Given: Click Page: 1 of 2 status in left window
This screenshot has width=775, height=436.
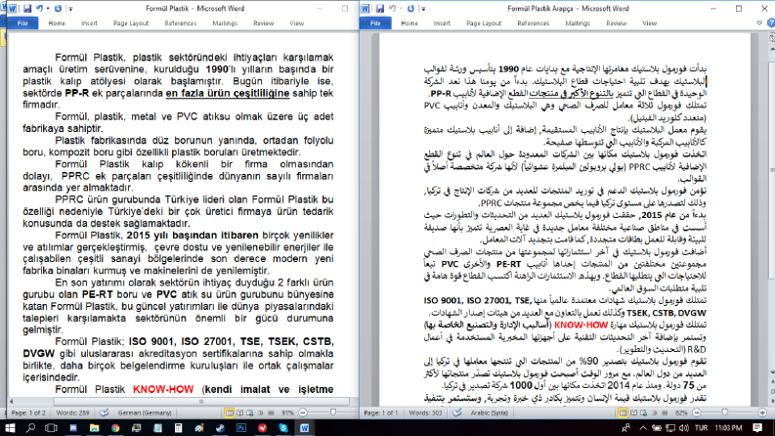Looking at the screenshot, I should coord(28,413).
